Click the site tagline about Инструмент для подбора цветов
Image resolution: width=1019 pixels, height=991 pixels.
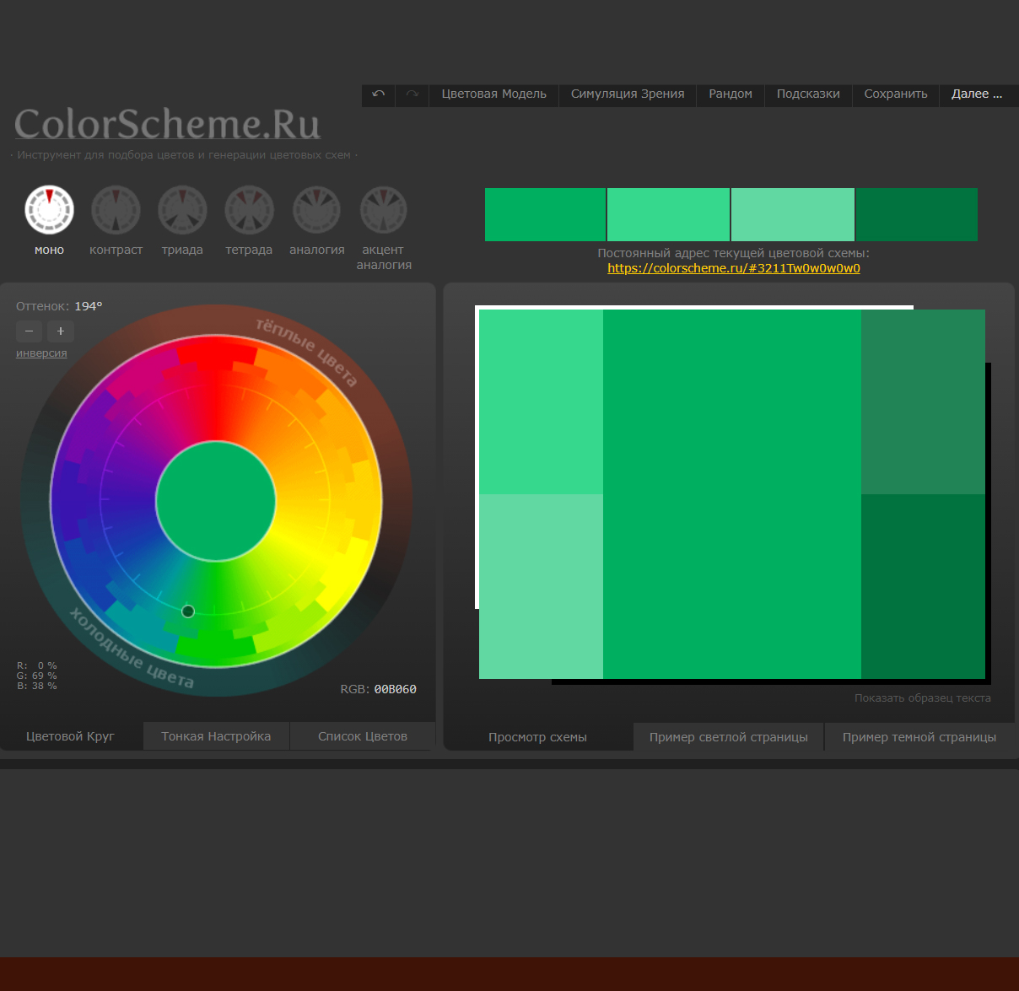click(184, 155)
